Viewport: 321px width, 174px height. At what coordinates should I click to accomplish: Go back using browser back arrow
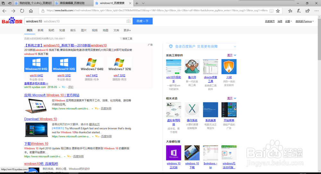[x=4, y=11]
